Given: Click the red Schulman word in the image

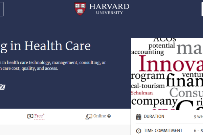Looking at the screenshot, I should pos(142,93).
